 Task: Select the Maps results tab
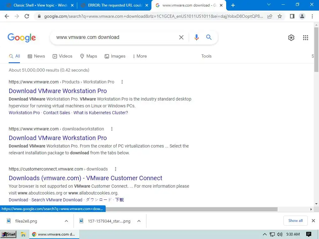(88, 56)
